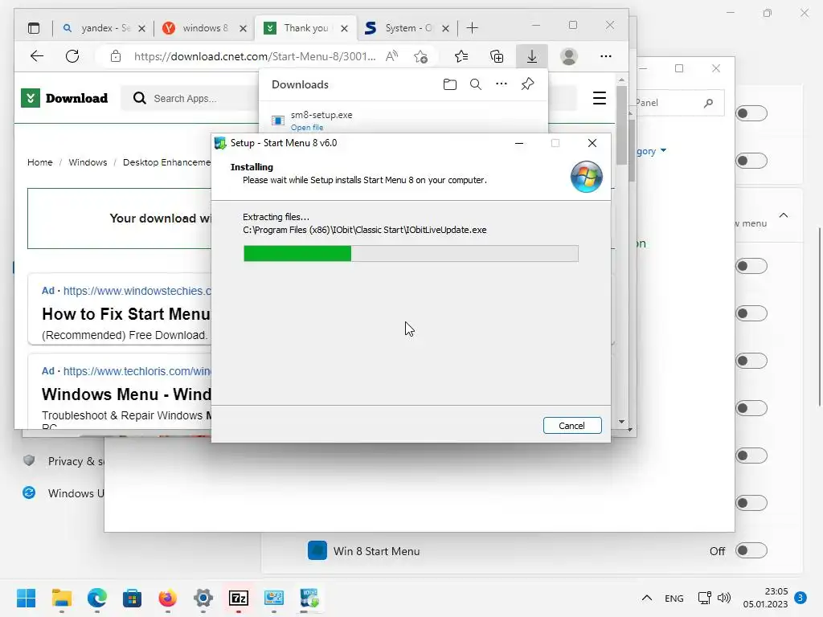Refresh the page in Edge
823x617 pixels.
pyautogui.click(x=72, y=56)
